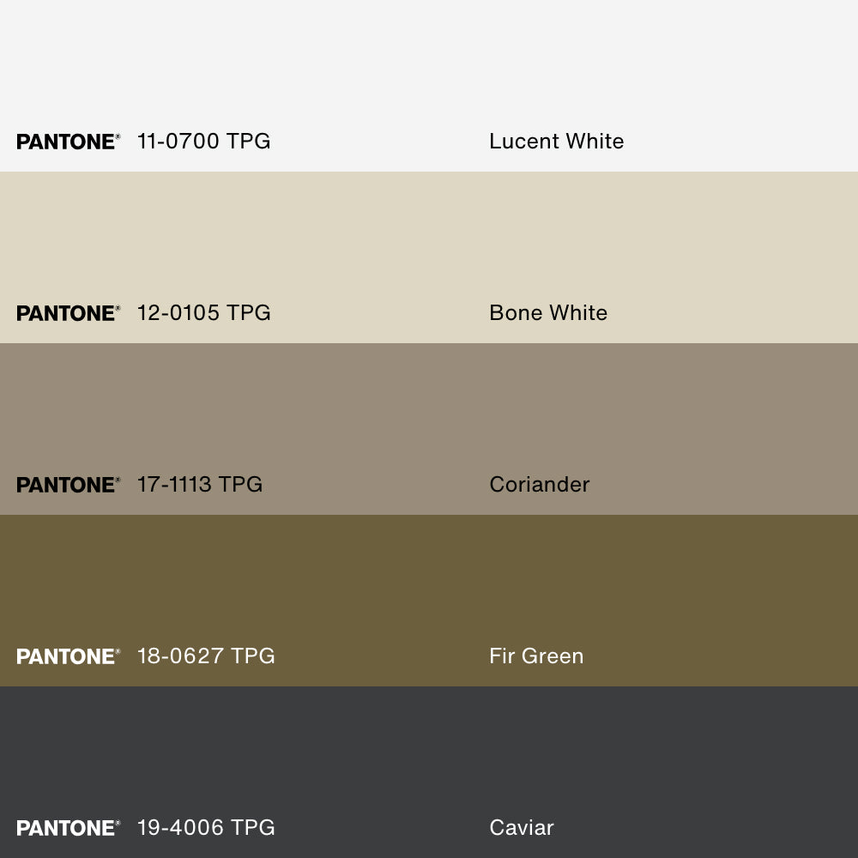The image size is (858, 858).
Task: Choose the Fir Green olive swatch band
Action: [429, 583]
